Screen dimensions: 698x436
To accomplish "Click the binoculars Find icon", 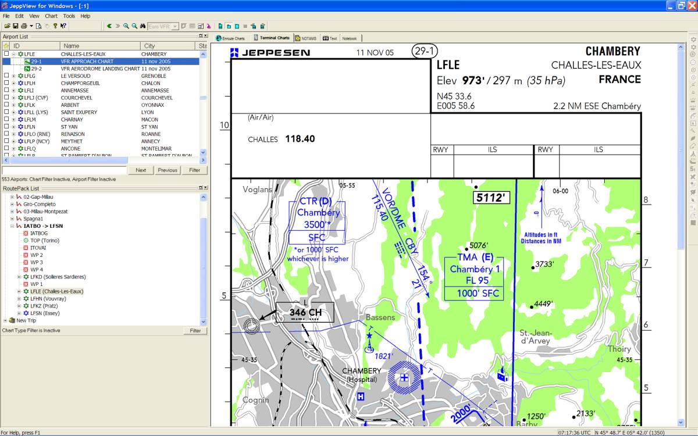I will coord(142,26).
